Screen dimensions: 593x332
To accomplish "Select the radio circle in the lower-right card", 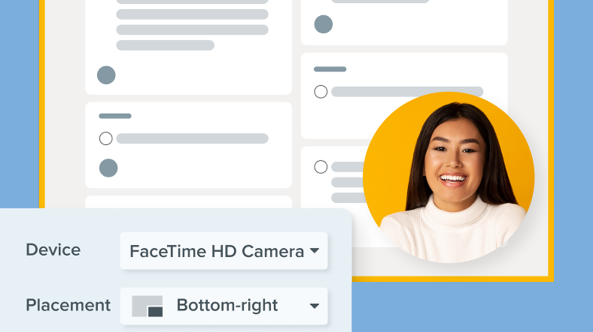I will pyautogui.click(x=321, y=167).
